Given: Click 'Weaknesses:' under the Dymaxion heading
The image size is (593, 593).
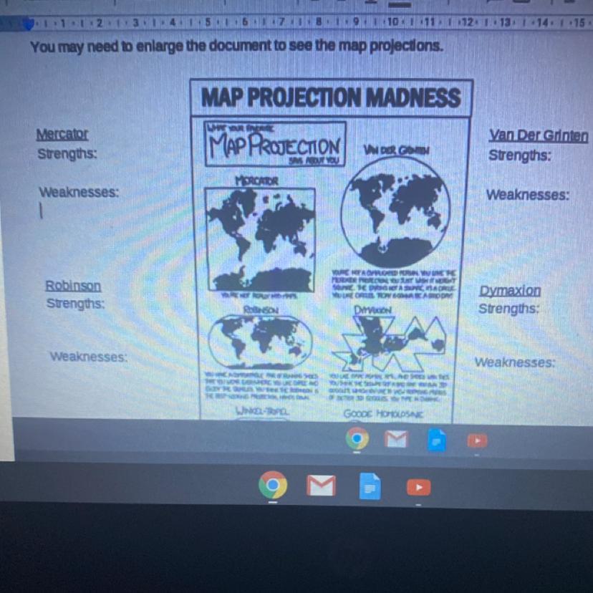Looking at the screenshot, I should (x=515, y=362).
